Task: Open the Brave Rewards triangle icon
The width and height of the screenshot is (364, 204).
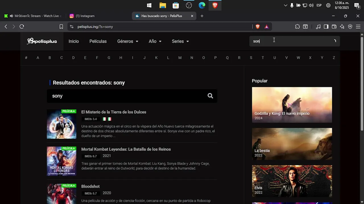Action: 266,27
